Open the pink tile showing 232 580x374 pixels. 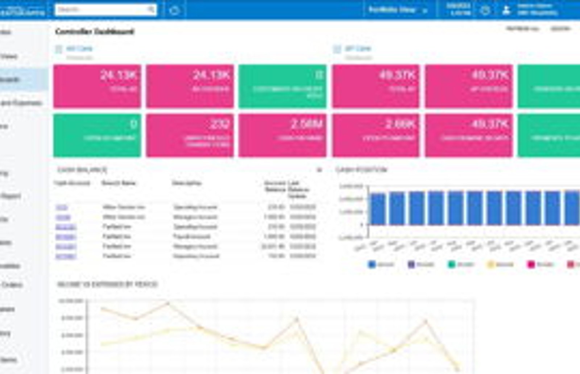[x=190, y=136]
